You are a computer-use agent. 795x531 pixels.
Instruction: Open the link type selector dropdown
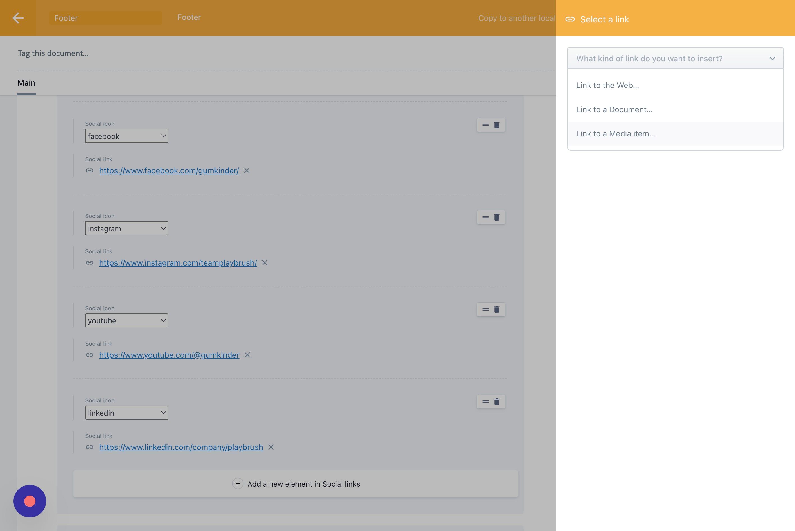pyautogui.click(x=675, y=58)
